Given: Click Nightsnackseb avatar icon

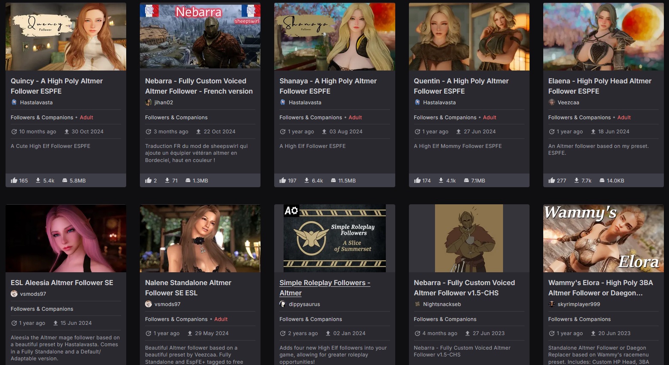Looking at the screenshot, I should pos(417,304).
